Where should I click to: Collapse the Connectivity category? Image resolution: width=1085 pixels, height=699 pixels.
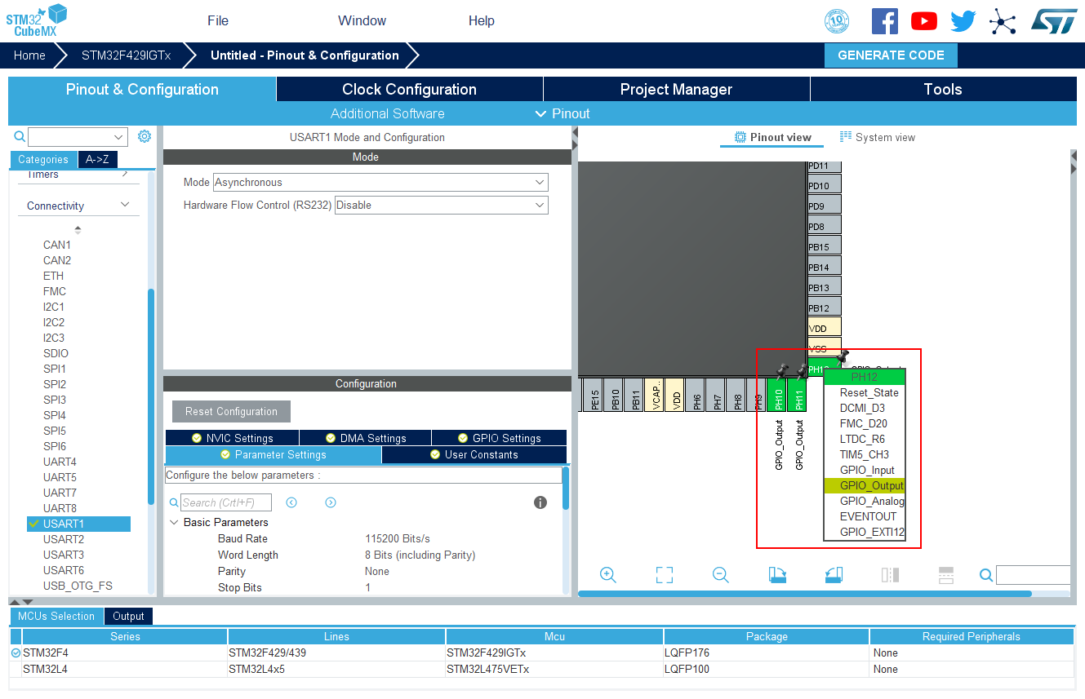tap(125, 205)
